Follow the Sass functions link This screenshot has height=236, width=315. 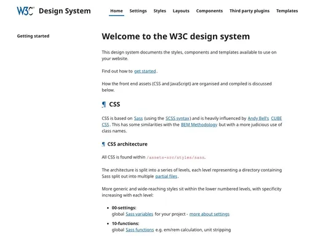coord(140,230)
